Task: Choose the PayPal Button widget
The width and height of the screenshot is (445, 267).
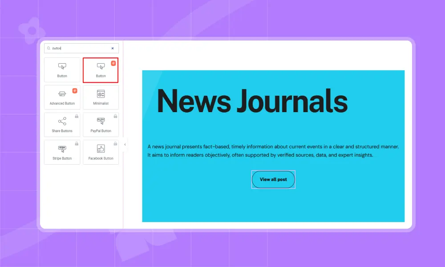Action: 101,125
